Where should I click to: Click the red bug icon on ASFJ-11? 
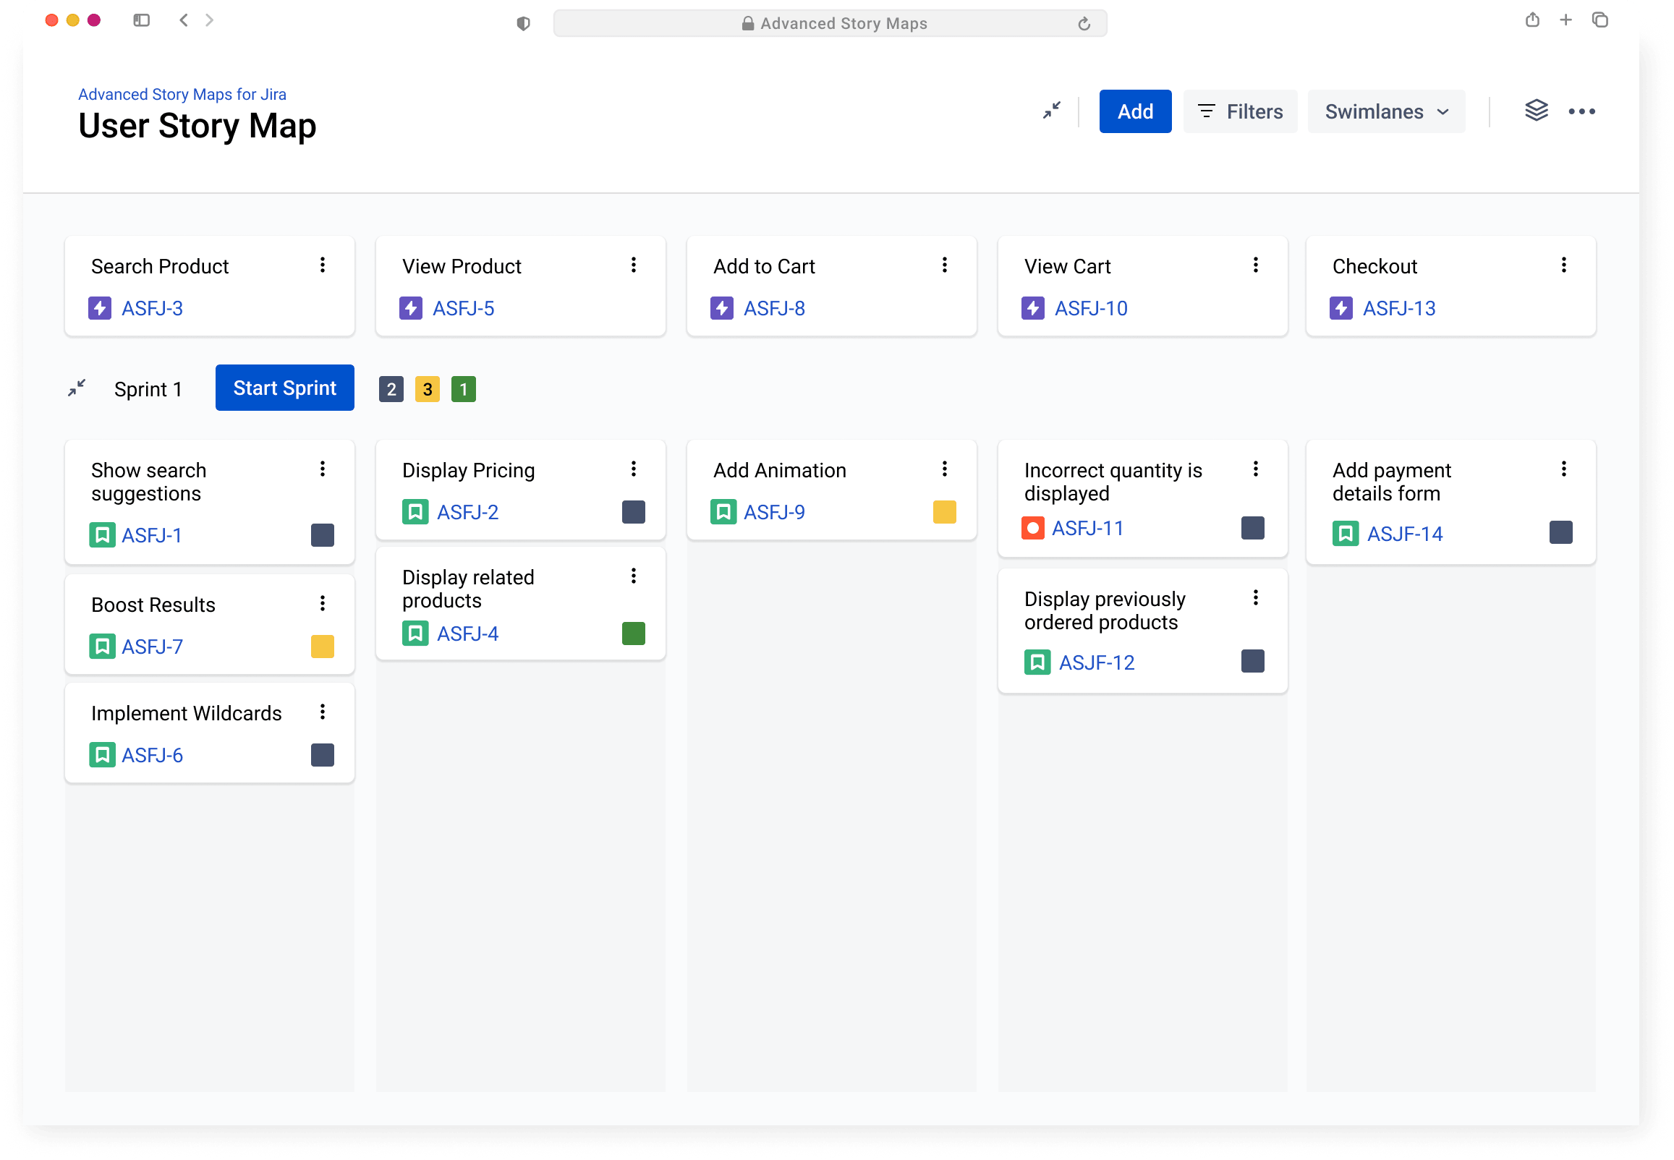1032,528
